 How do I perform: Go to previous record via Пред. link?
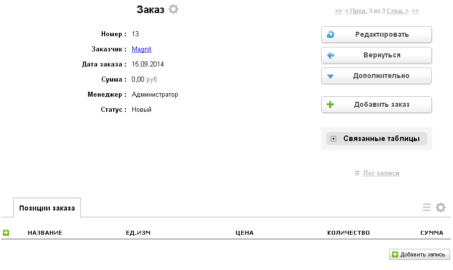coord(356,11)
